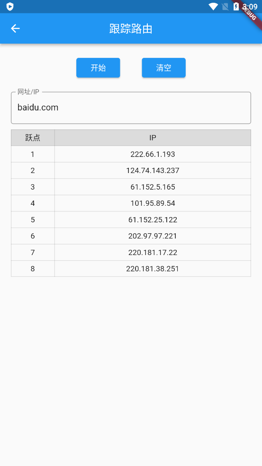This screenshot has height=466, width=262.
Task: Click the 跃点 column header
Action: (x=33, y=137)
